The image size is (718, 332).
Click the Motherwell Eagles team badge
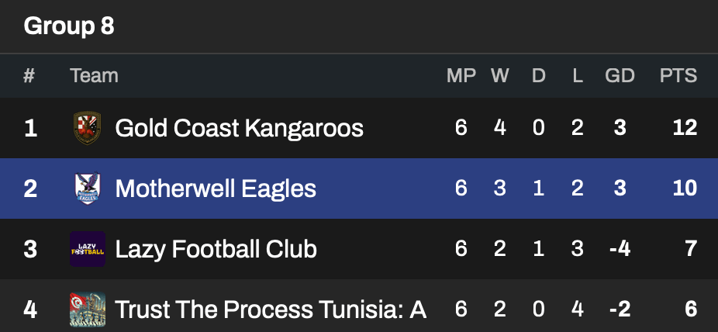pos(87,188)
